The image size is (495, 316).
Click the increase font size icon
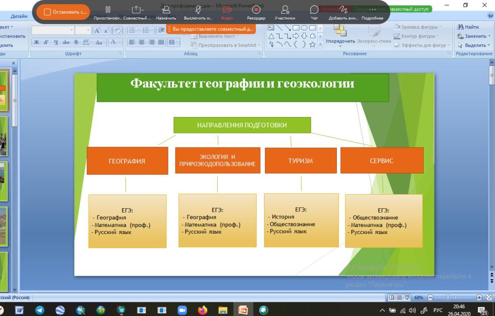coord(97,30)
